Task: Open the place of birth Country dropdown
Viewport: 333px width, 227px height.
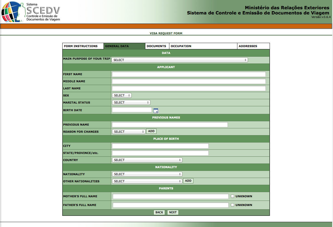Action: [x=147, y=160]
